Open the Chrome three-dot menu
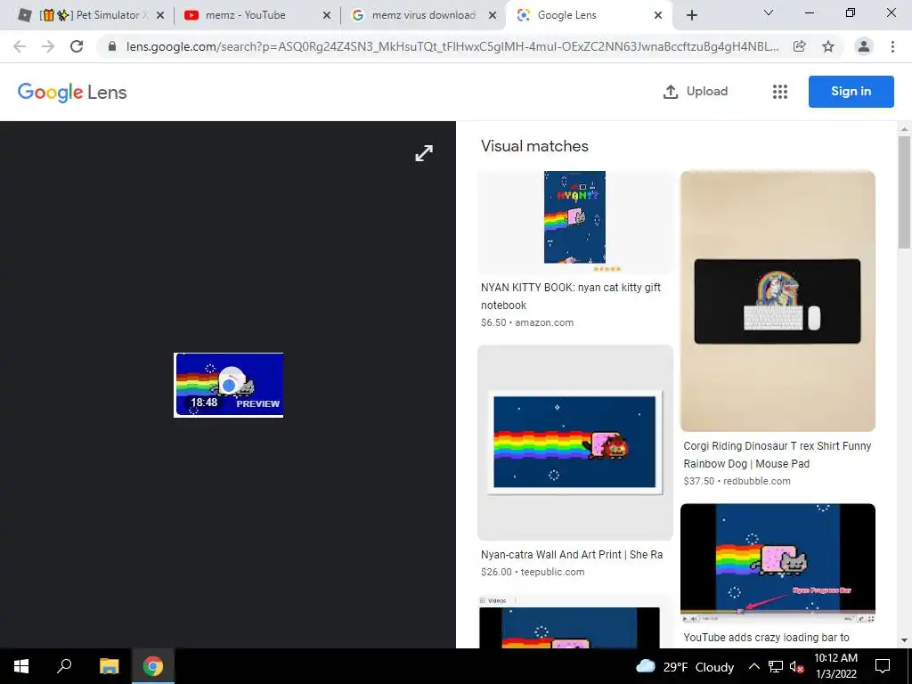Screen dimensions: 912x684 point(892,46)
